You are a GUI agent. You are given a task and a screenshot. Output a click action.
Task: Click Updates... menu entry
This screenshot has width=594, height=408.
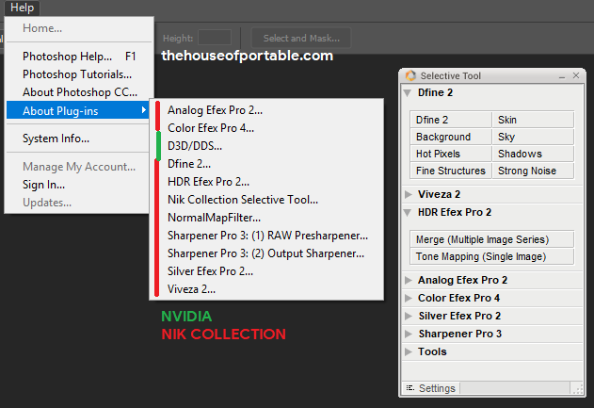[77, 203]
